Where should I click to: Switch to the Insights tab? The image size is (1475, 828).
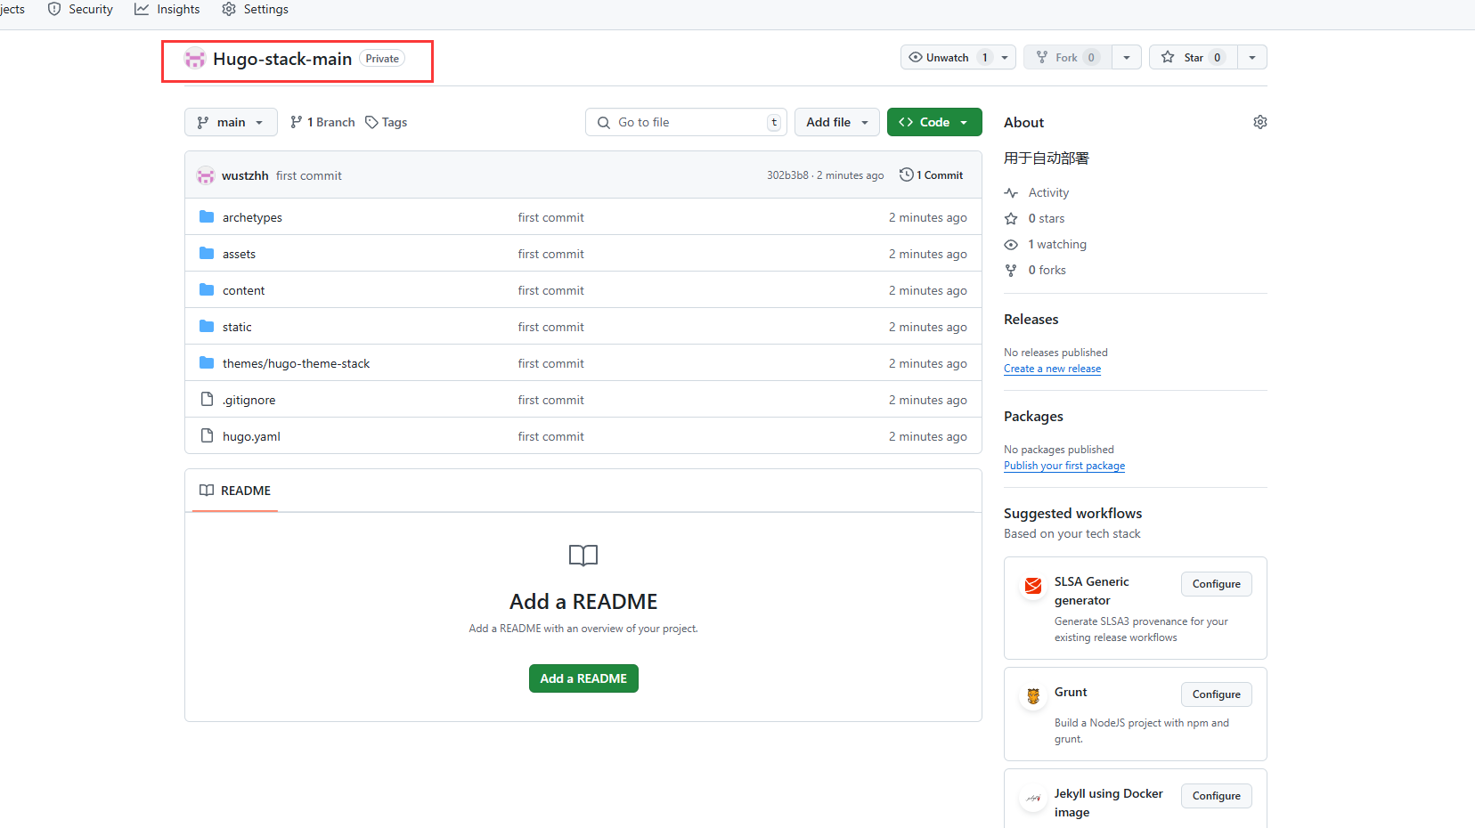(167, 9)
